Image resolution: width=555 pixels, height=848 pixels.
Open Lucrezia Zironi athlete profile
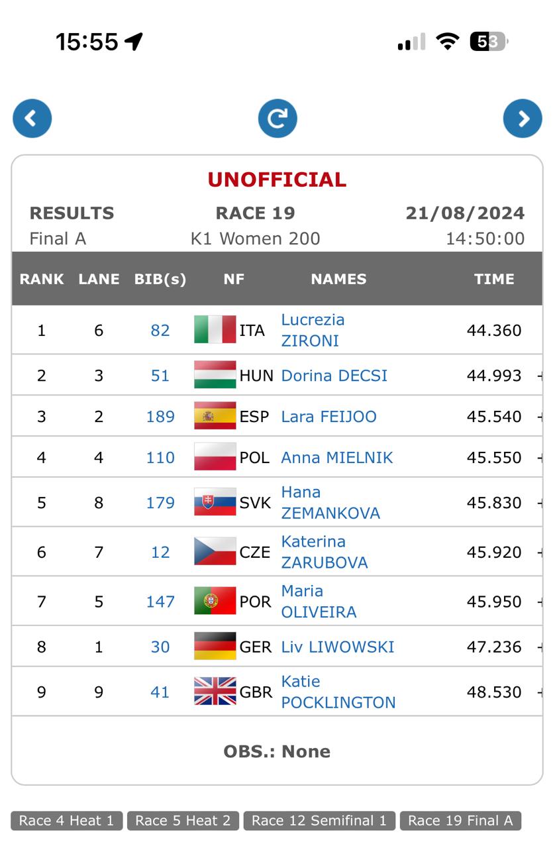313,330
